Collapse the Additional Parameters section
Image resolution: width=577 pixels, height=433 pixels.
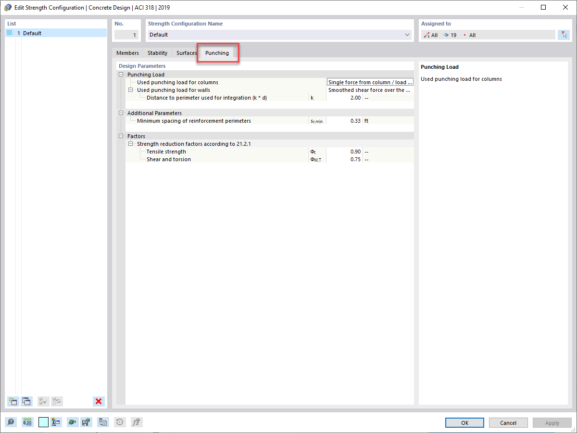[x=121, y=113]
